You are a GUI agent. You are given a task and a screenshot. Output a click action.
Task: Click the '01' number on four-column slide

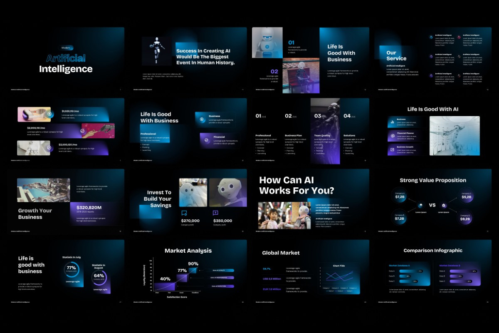pos(258,116)
